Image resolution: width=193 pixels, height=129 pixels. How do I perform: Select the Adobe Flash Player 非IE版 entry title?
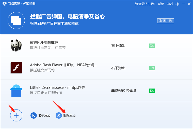(63, 65)
